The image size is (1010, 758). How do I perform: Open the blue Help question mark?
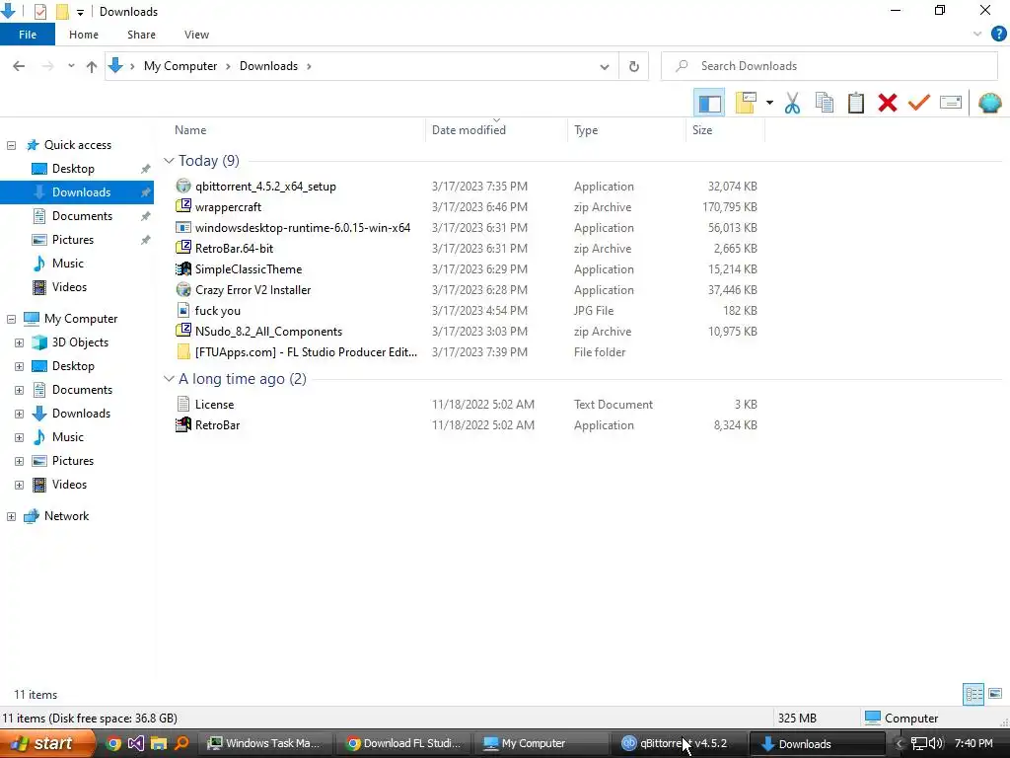(998, 35)
